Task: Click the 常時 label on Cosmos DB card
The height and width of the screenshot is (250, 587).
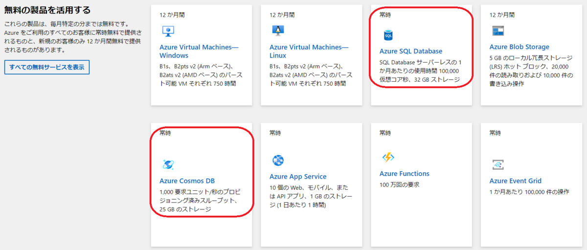Action: pyautogui.click(x=165, y=133)
